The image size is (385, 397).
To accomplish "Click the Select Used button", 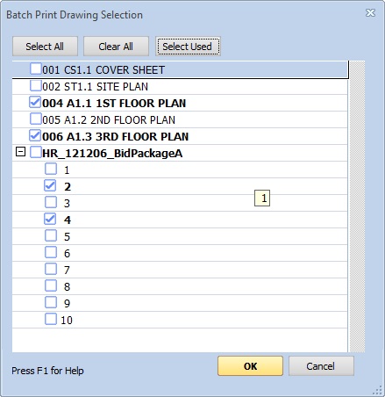I will click(x=188, y=47).
